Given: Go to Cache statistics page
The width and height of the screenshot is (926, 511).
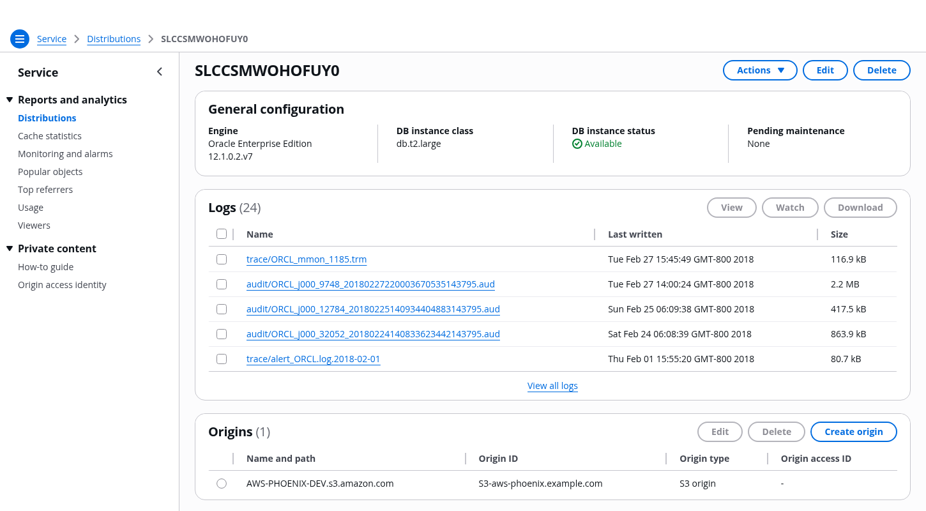Looking at the screenshot, I should [50, 136].
